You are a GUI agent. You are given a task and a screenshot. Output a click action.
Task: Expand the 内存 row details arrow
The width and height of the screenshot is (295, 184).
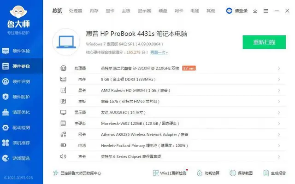click(279, 80)
